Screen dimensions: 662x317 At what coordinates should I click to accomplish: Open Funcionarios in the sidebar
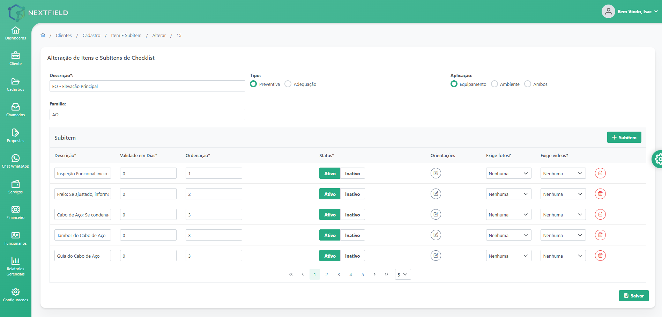tap(15, 239)
